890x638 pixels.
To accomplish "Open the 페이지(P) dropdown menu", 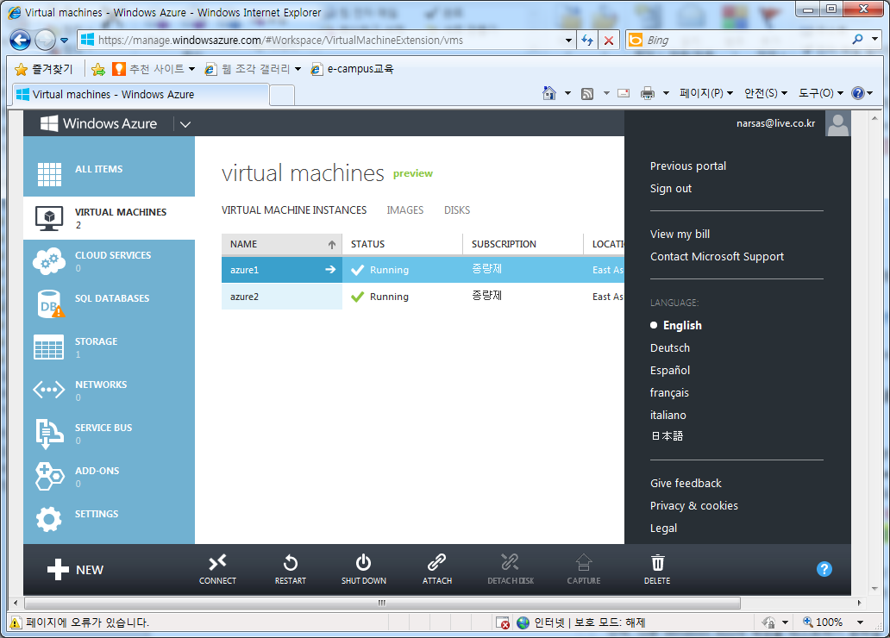I will pyautogui.click(x=706, y=93).
